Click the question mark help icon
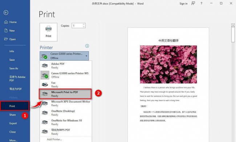This screenshot has height=142, width=236. pyautogui.click(x=202, y=4)
